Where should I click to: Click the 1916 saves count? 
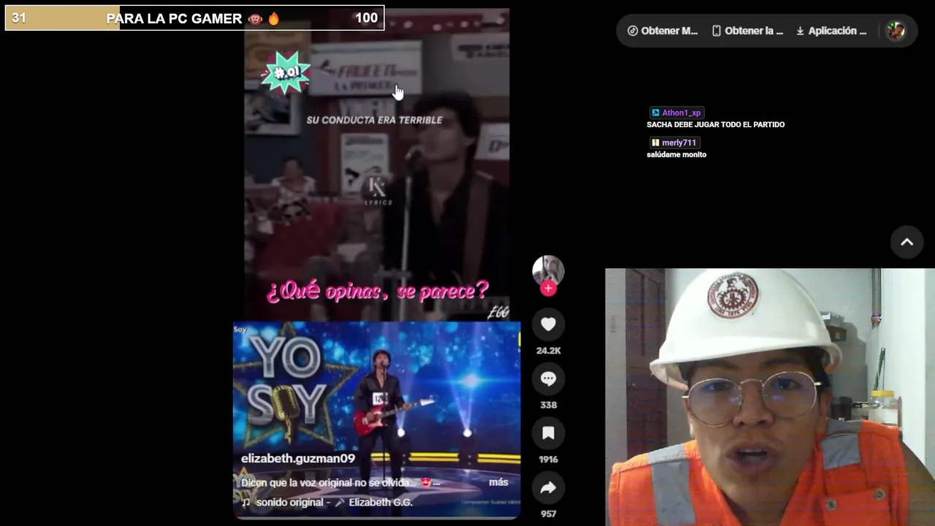coord(548,460)
